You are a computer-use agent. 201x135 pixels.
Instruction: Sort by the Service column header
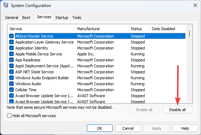[41, 29]
